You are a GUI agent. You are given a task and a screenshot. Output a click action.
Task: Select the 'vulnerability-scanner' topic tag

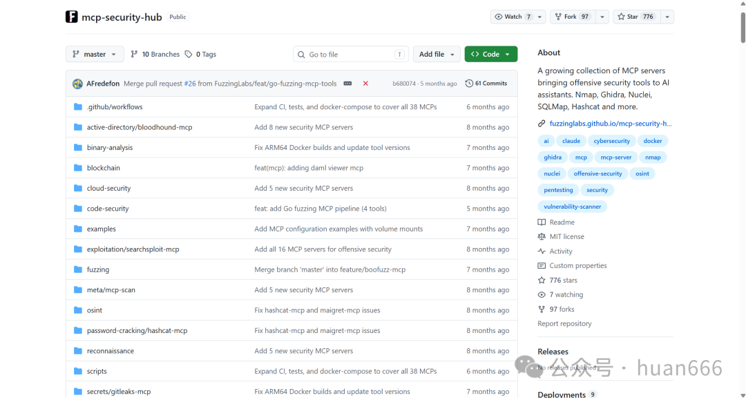point(573,207)
